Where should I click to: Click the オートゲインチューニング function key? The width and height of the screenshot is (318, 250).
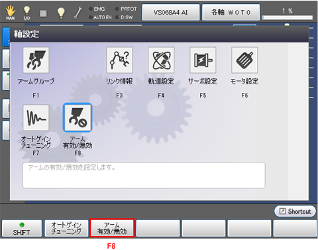tap(66, 228)
